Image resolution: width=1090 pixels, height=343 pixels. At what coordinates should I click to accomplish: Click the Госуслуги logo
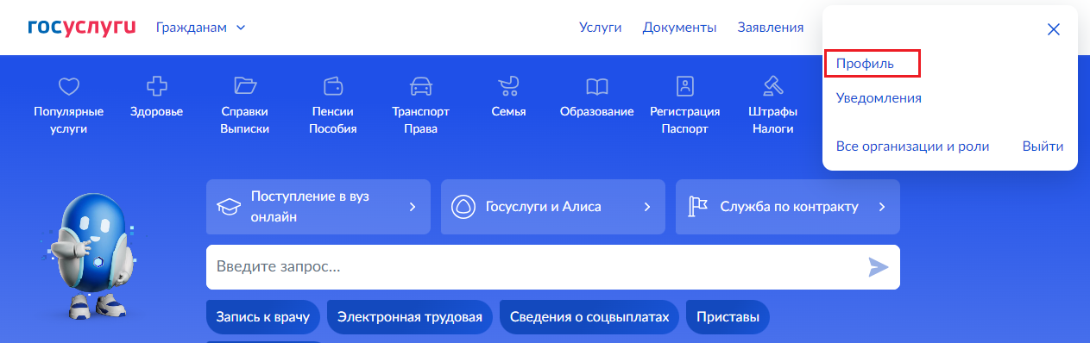[x=82, y=28]
